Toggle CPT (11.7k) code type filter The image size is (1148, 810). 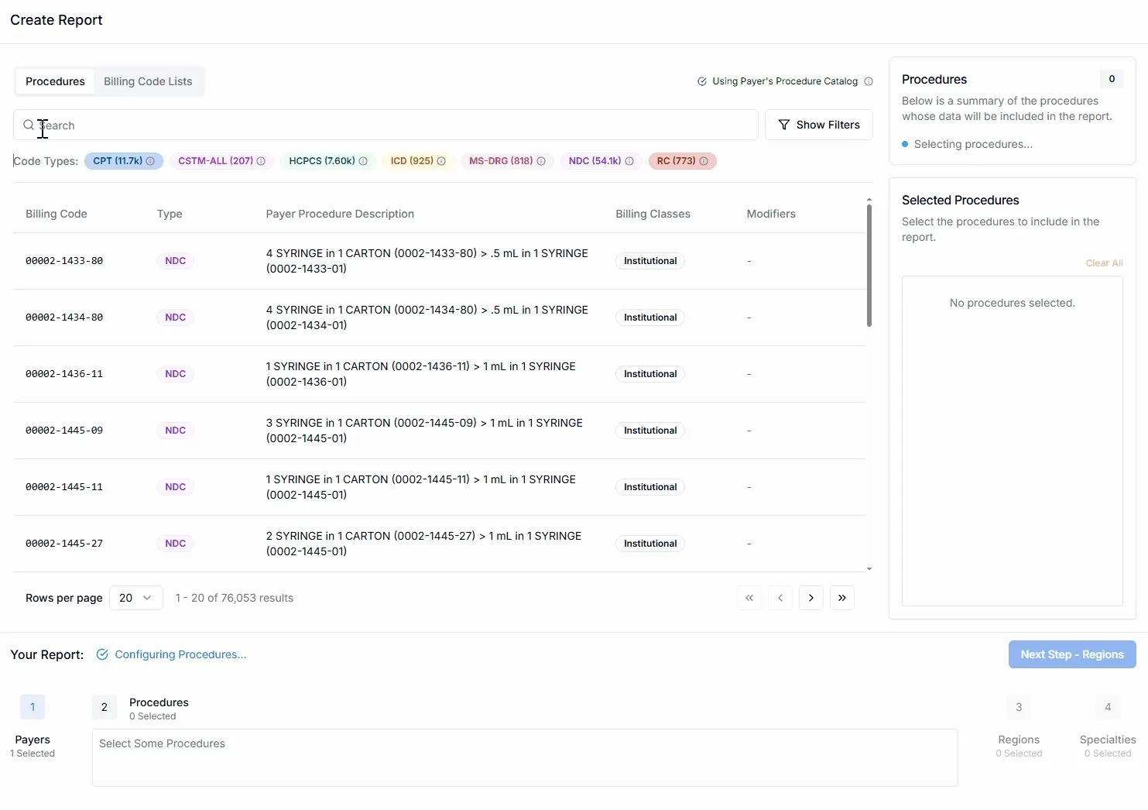[123, 161]
